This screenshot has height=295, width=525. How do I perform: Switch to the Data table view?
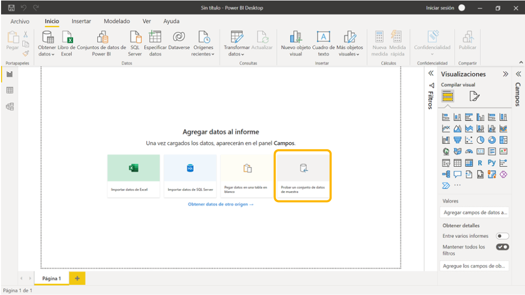(9, 90)
